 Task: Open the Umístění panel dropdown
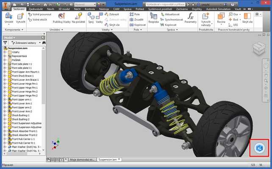tap(56, 30)
